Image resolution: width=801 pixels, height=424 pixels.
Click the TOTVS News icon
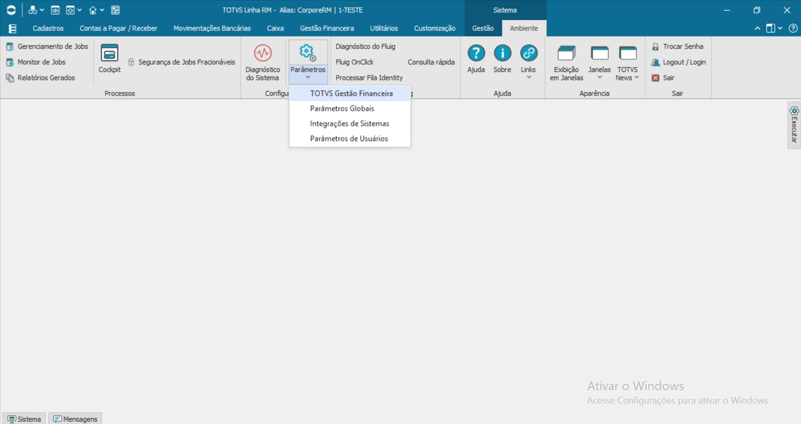[x=627, y=53]
